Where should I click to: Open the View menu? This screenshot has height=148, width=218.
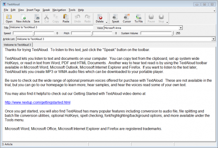(x=21, y=10)
